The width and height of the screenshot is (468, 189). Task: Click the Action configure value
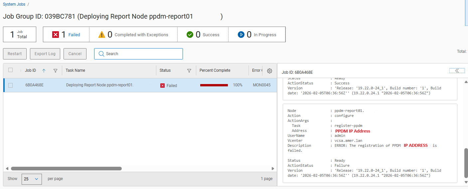(x=344, y=116)
